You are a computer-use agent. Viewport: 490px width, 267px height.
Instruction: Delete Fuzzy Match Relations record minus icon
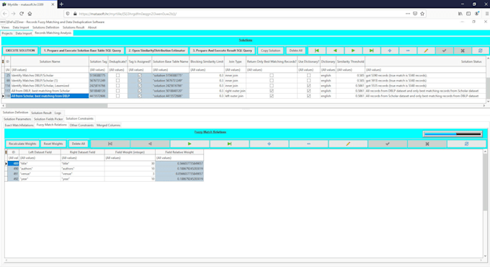click(308, 144)
